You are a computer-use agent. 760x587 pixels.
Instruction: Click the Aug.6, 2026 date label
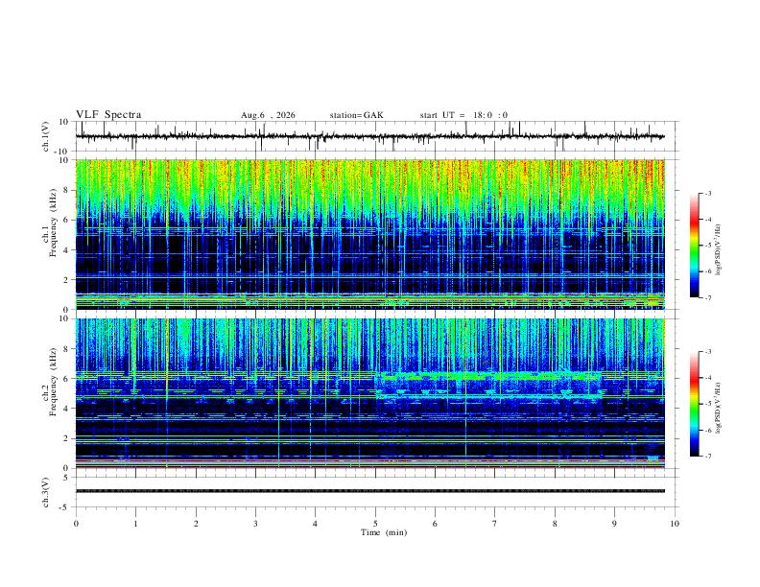coord(268,115)
